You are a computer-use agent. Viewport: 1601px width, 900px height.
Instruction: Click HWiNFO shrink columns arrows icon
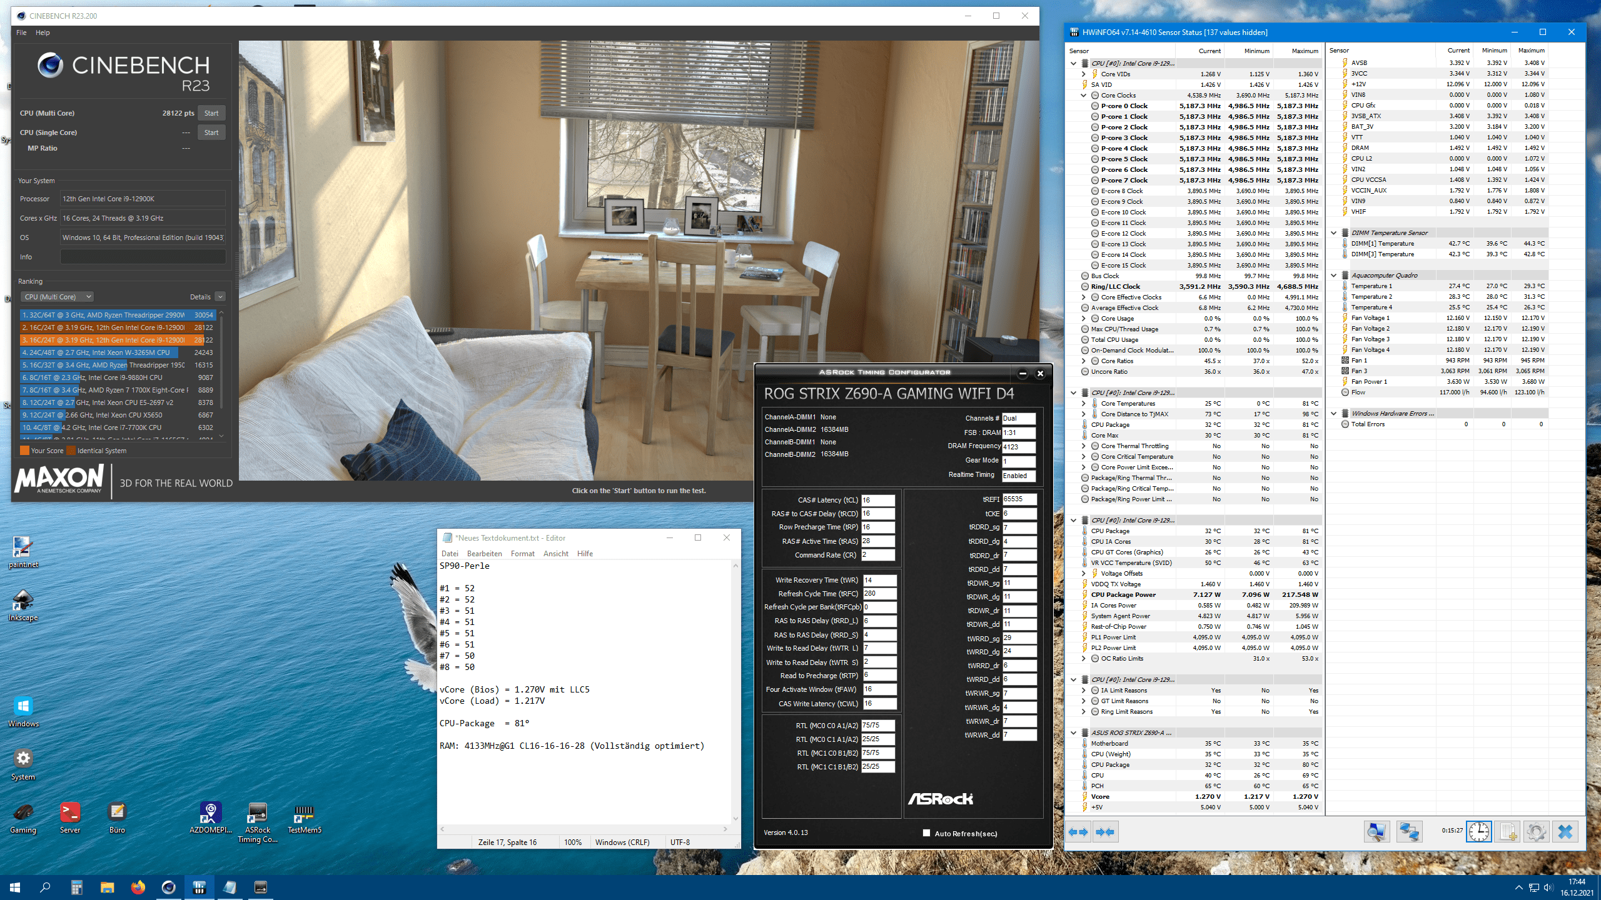tap(1105, 832)
